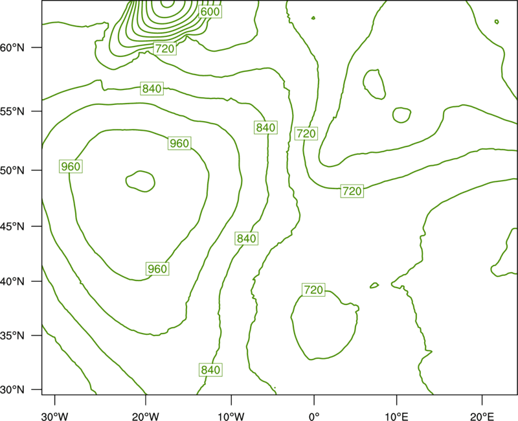This screenshot has width=518, height=421.
Task: Select the 840 label near 32°N
Action: [210, 370]
